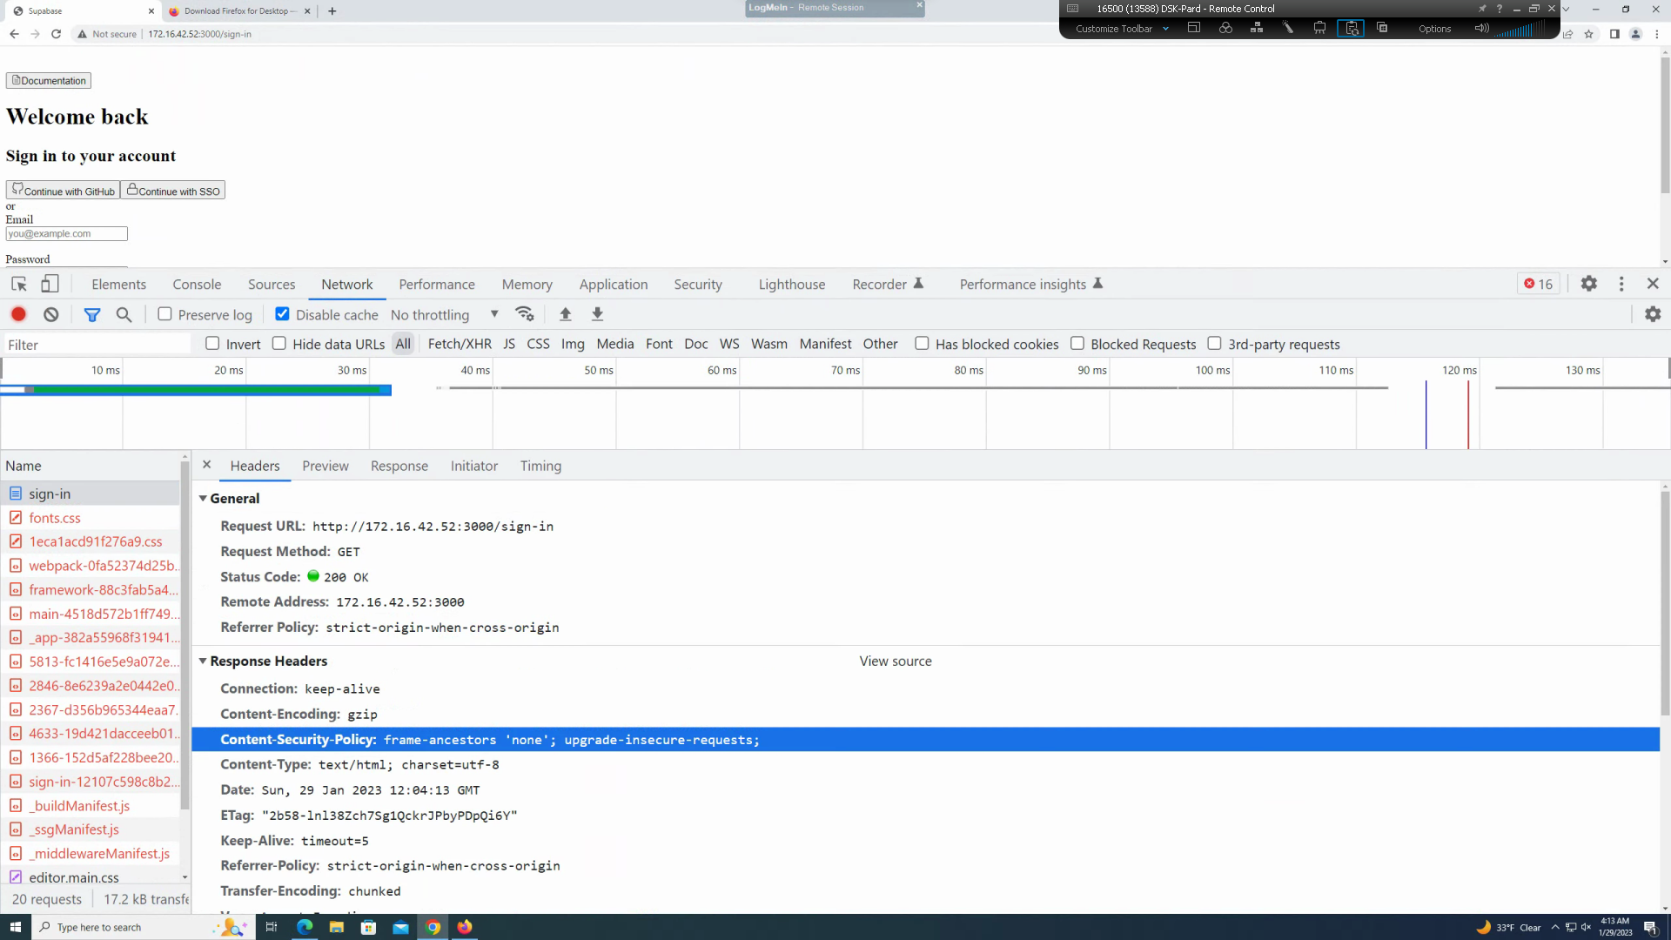Open Firefox from the taskbar
This screenshot has width=1671, height=940.
(465, 927)
